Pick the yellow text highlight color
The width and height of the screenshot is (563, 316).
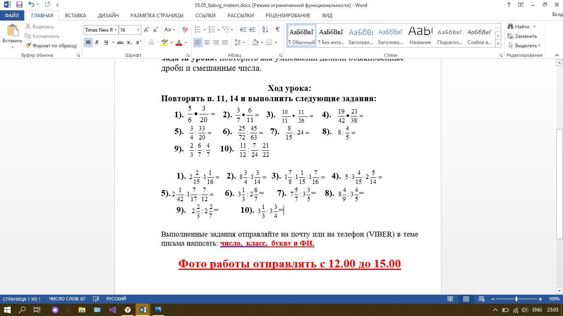(x=165, y=42)
